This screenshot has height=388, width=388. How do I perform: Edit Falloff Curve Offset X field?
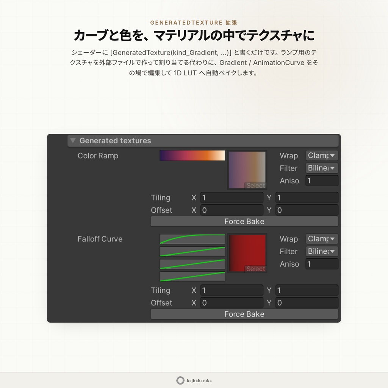232,303
